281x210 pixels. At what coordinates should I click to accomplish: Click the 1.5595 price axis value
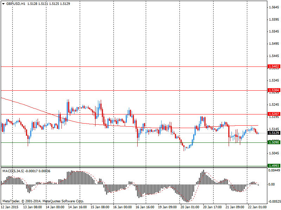click(274, 20)
